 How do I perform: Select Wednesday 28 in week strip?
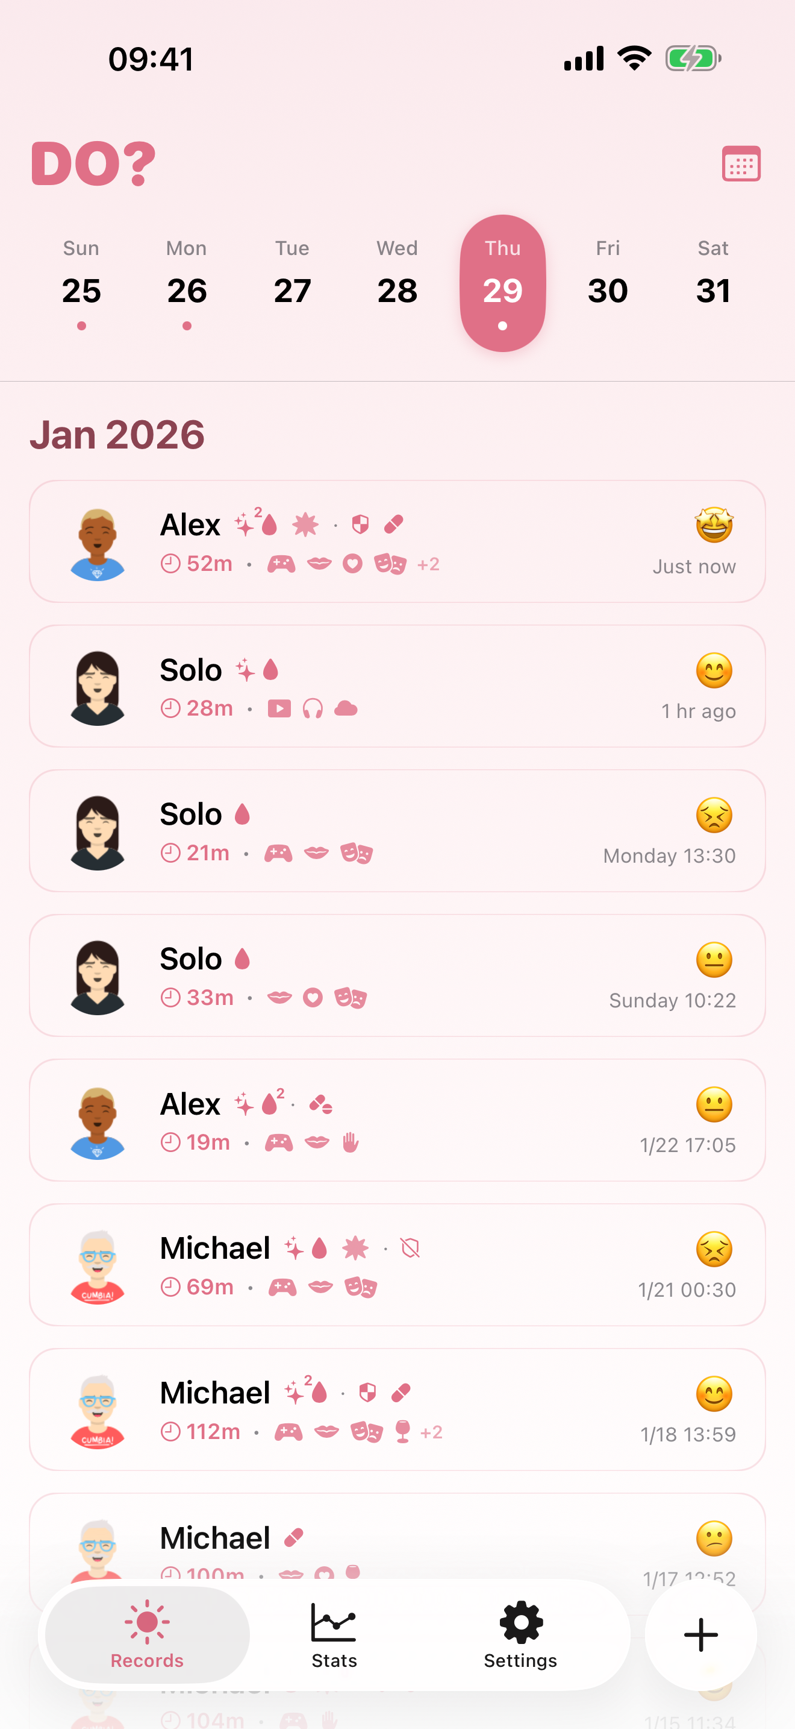(397, 283)
